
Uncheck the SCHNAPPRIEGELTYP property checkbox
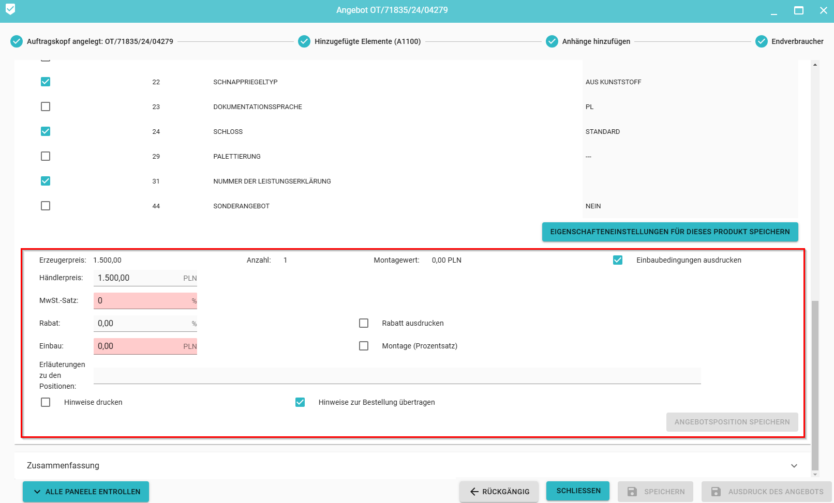click(x=46, y=82)
